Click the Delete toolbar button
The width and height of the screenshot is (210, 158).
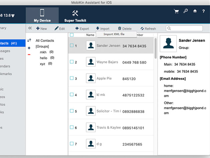(125, 29)
